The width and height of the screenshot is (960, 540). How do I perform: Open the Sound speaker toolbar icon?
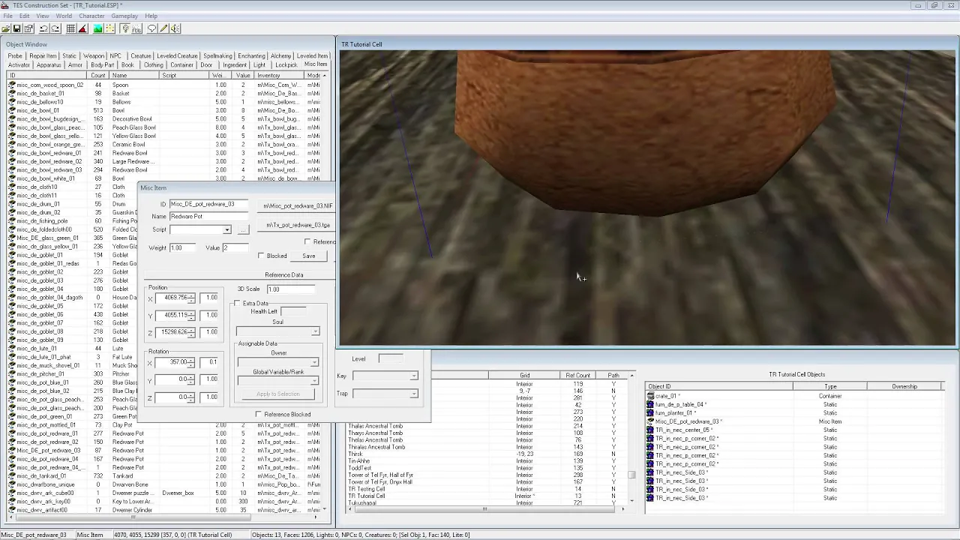coord(175,28)
